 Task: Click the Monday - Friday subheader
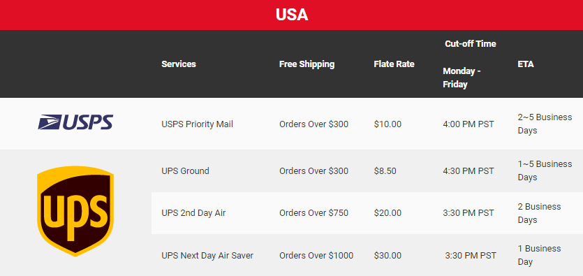coord(462,78)
